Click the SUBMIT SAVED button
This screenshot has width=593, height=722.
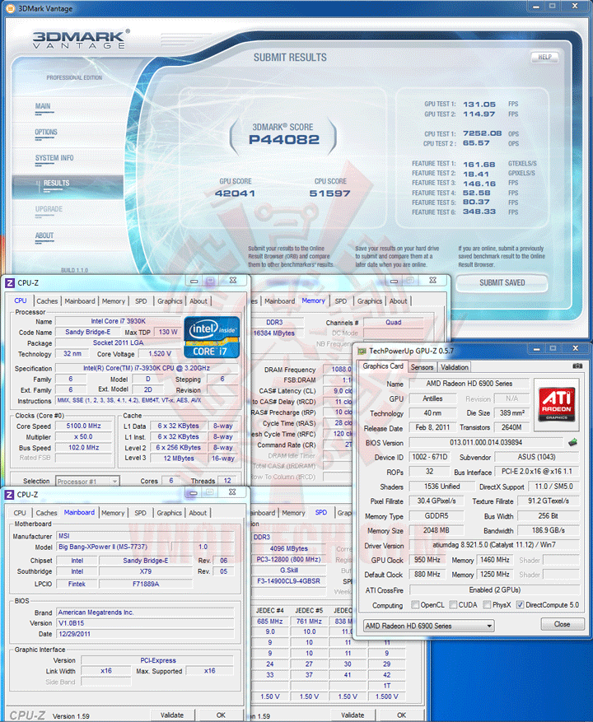[502, 282]
